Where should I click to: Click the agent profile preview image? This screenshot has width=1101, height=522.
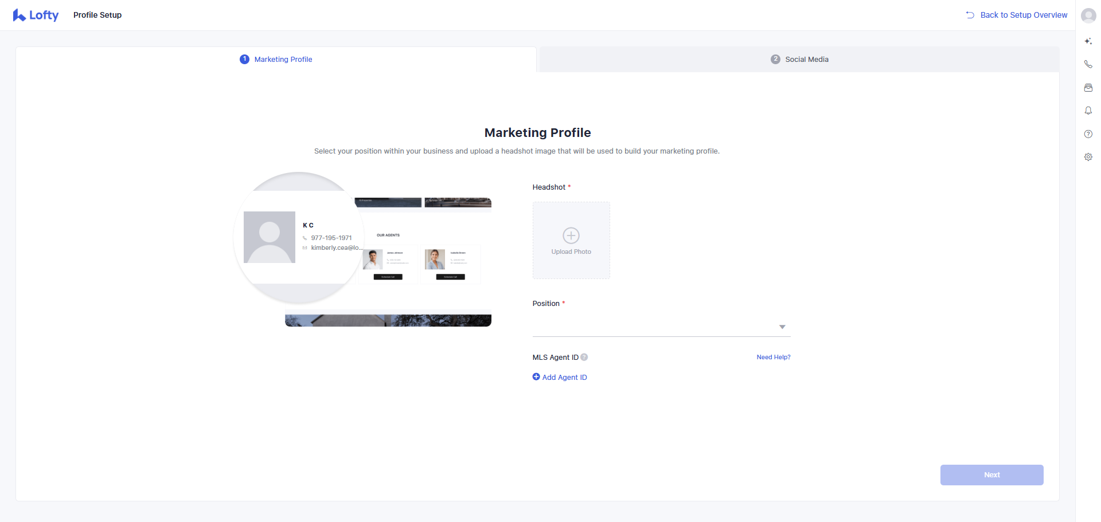coord(362,249)
